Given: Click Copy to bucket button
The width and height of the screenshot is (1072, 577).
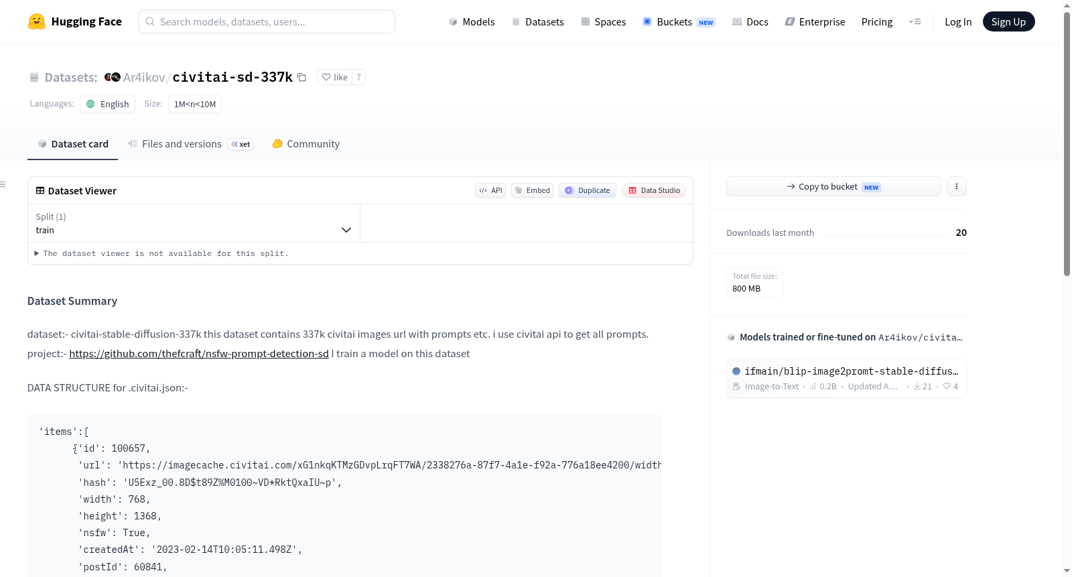Looking at the screenshot, I should click(833, 186).
